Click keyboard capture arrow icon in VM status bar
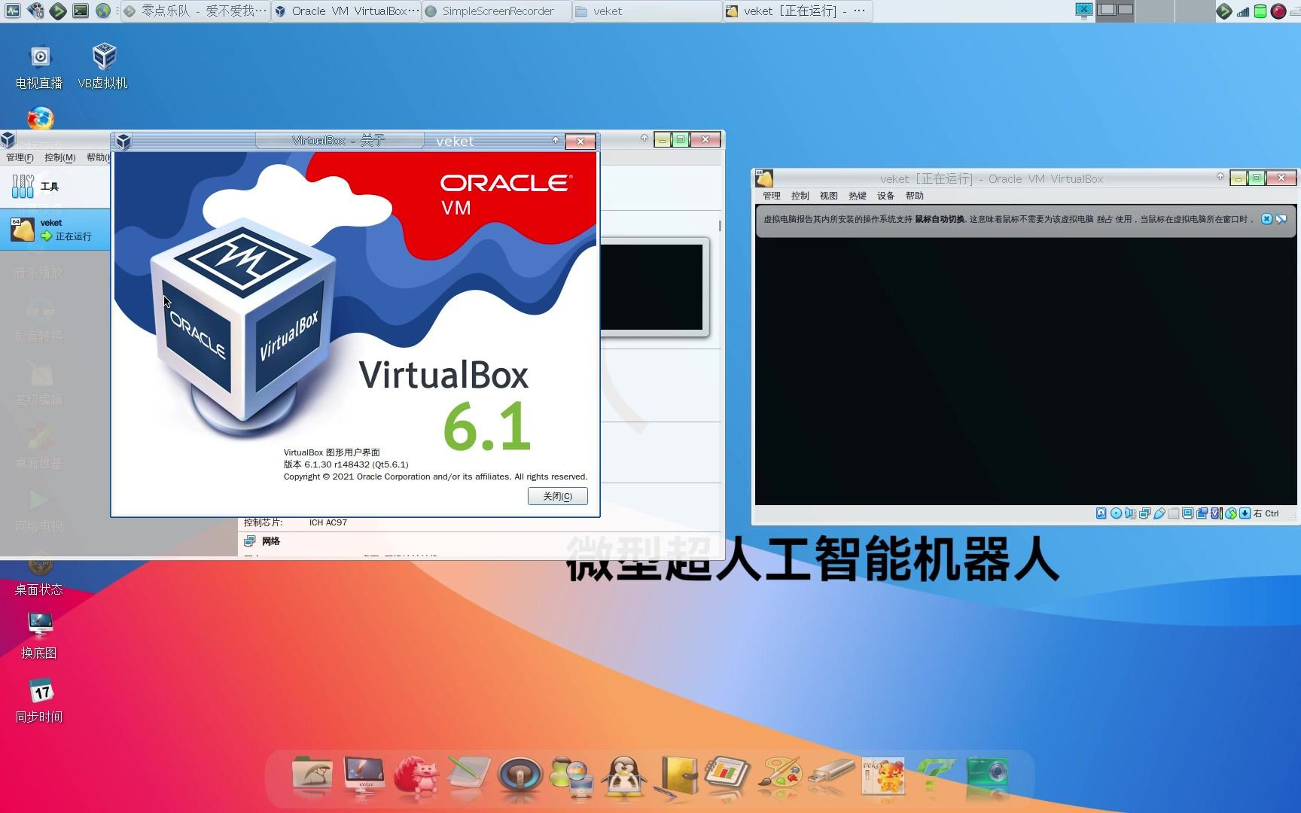Viewport: 1301px width, 813px height. tap(1245, 513)
